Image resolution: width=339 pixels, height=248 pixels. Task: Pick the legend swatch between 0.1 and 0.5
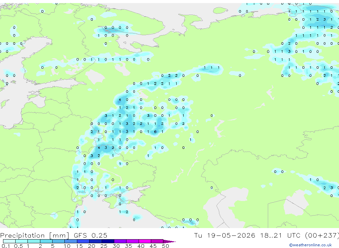tap(9, 241)
